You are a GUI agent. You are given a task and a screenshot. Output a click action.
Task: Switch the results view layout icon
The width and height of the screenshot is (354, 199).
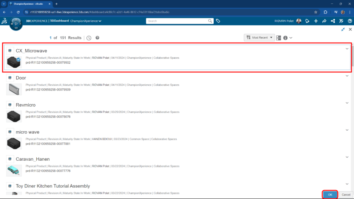[x=279, y=38]
